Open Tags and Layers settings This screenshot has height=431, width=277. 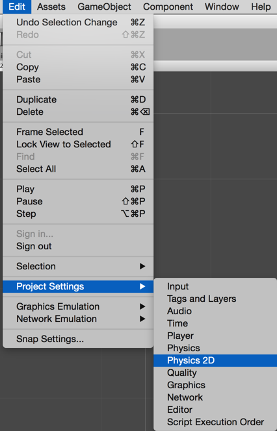pos(215,299)
